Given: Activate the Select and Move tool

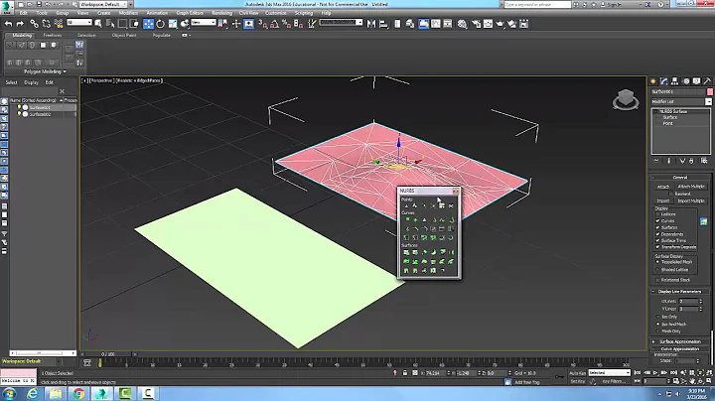Looking at the screenshot, I should point(148,24).
